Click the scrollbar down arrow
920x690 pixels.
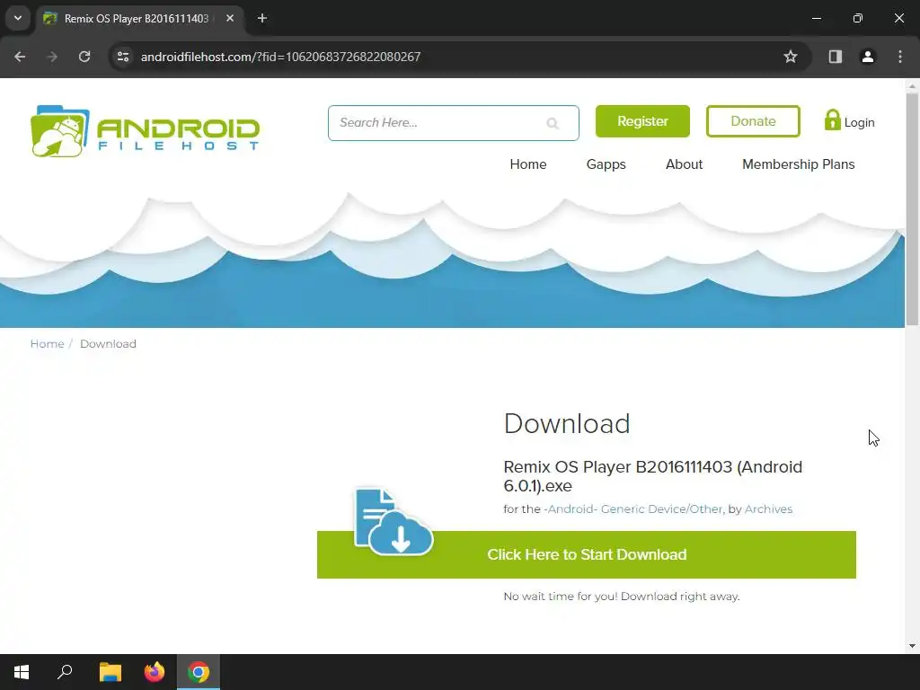coord(912,646)
